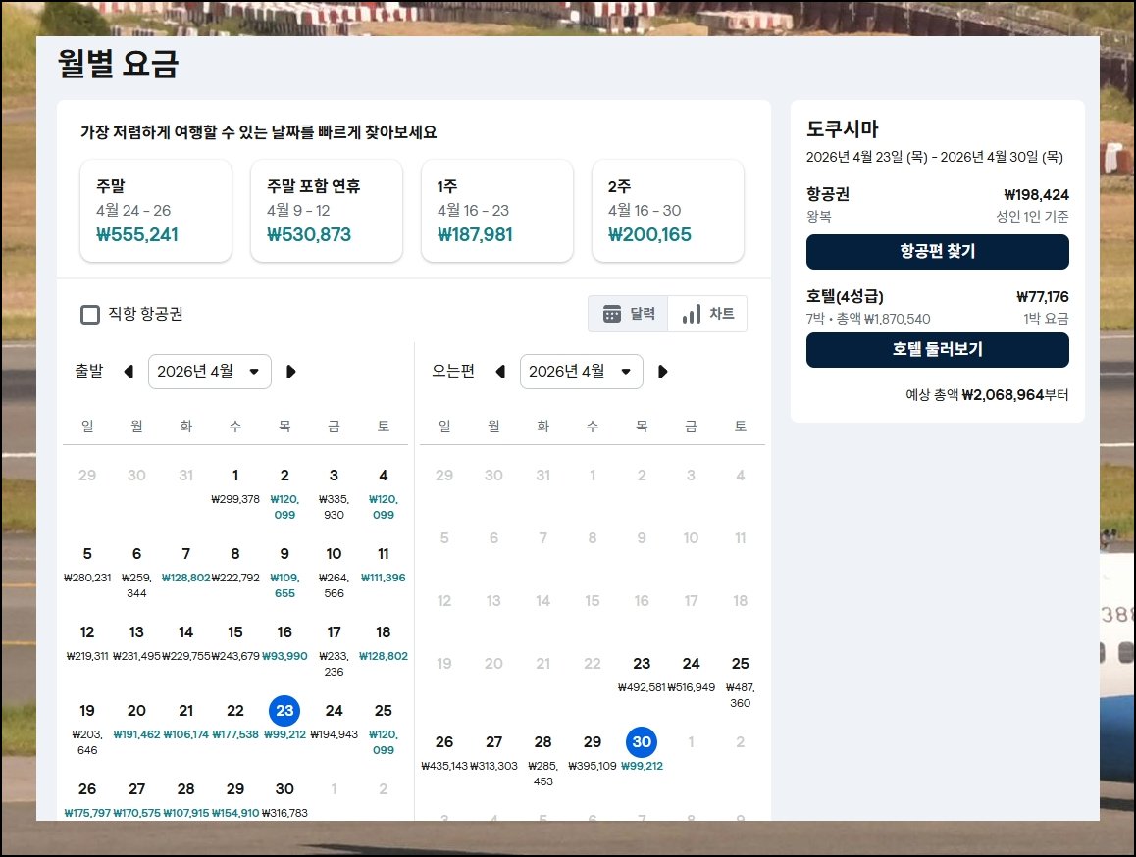Click the 호텔 둘러보기 button
1136x857 pixels.
click(x=938, y=350)
